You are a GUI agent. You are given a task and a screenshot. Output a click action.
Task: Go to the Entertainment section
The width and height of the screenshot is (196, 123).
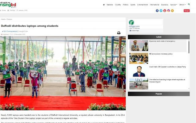142,5
